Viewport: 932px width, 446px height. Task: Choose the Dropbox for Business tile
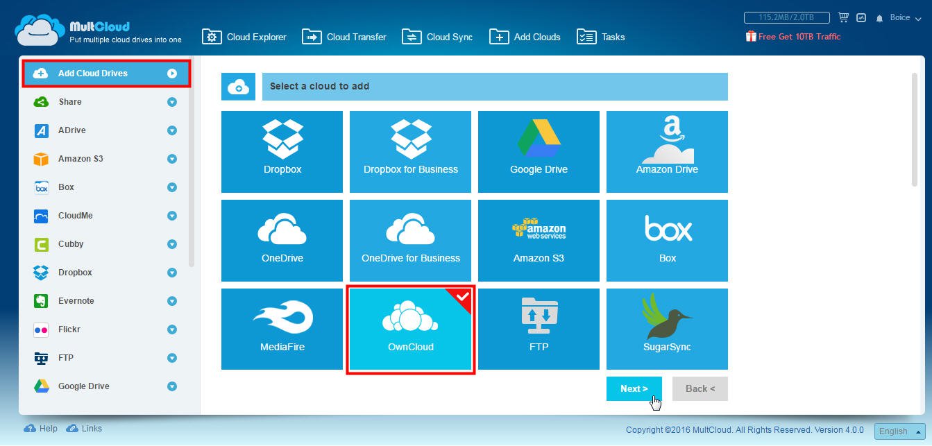tap(410, 152)
